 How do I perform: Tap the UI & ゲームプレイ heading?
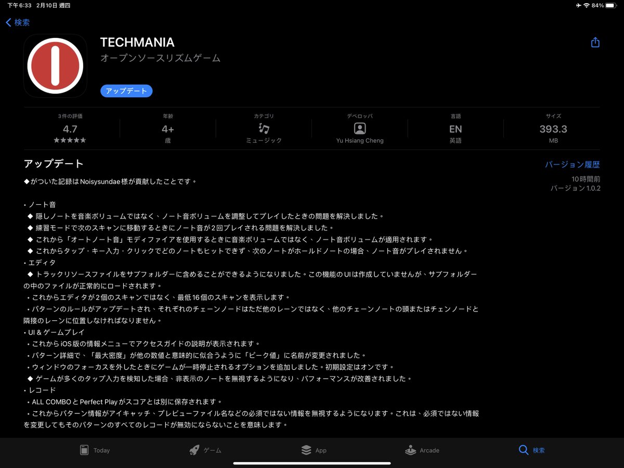tap(54, 332)
